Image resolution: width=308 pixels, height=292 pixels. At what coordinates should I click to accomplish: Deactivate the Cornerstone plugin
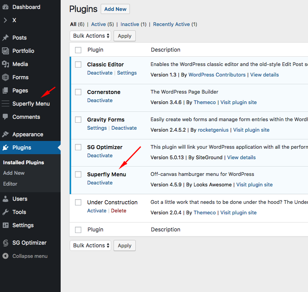pos(100,100)
